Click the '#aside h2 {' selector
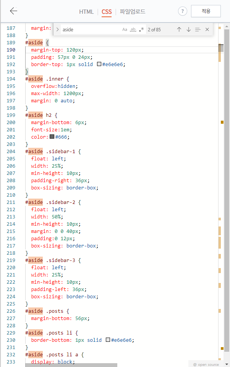 click(x=41, y=115)
